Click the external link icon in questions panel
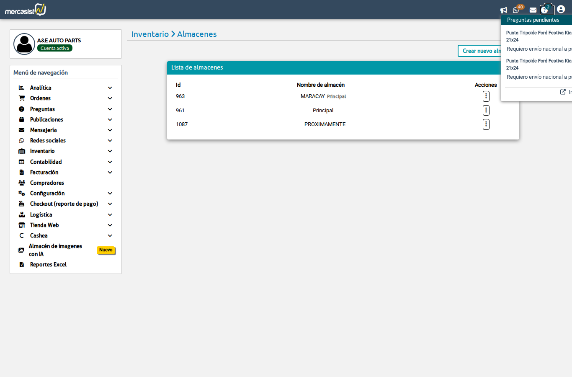Viewport: 572px width, 377px height. [x=563, y=92]
